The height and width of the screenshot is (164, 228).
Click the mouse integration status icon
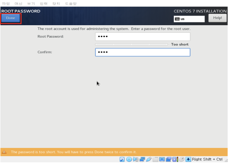tap(182, 159)
